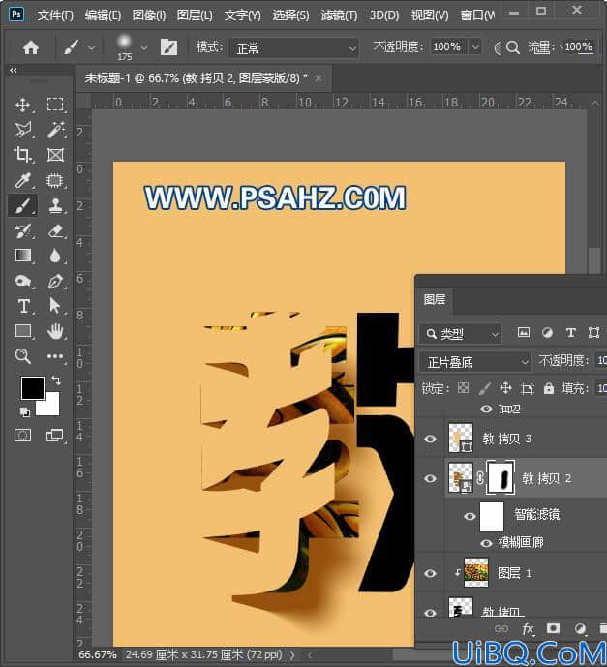Select the Zoom tool

point(22,356)
